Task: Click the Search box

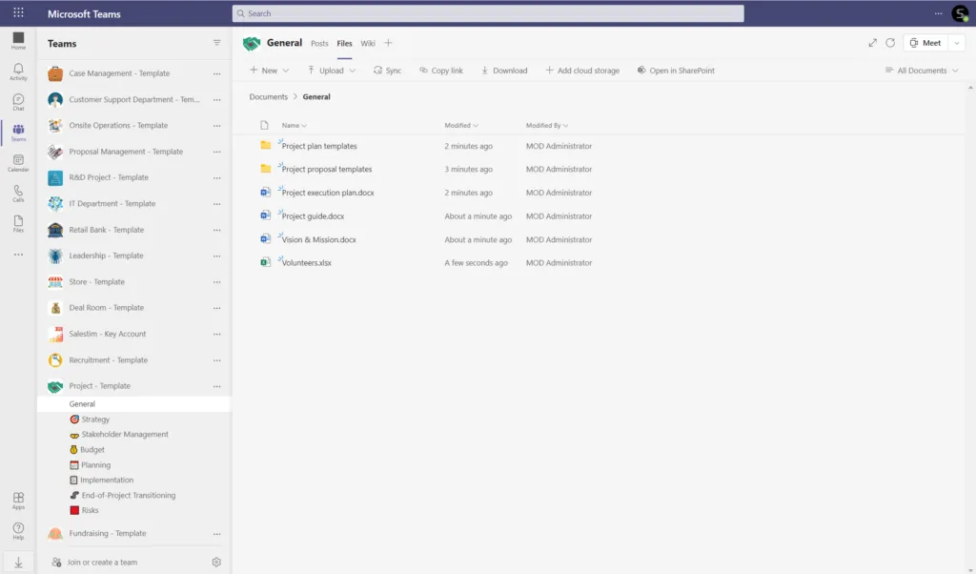Action: [x=488, y=13]
